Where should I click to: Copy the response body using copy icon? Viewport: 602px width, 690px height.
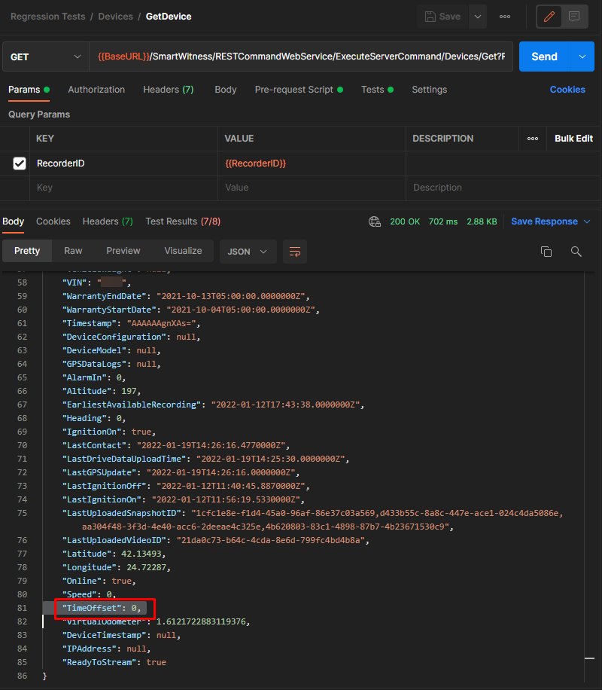(546, 251)
